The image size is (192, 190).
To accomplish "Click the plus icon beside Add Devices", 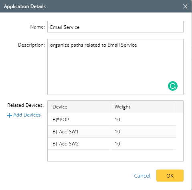I will [x=10, y=115].
